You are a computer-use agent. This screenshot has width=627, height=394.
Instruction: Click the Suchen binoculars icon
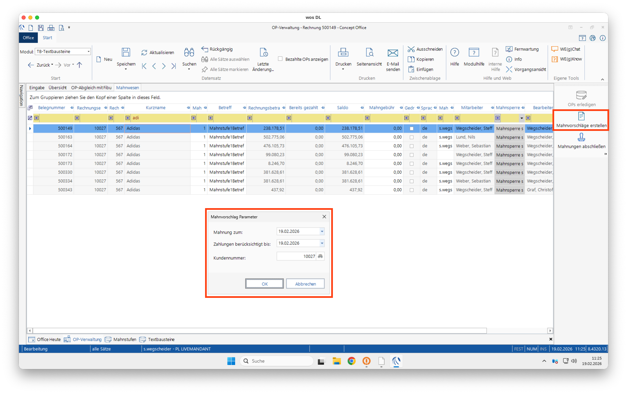coord(189,52)
